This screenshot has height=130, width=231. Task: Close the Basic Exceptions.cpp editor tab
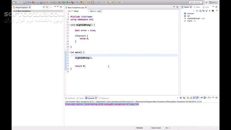(x=86, y=7)
